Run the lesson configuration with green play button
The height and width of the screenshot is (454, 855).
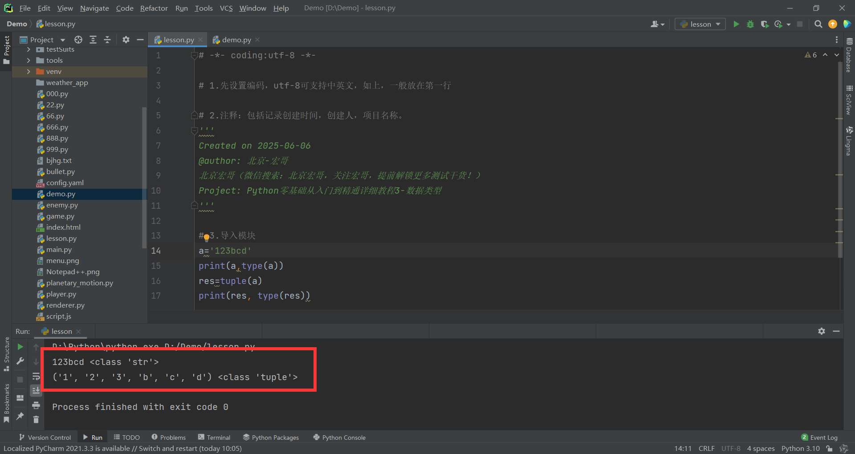[x=736, y=24]
